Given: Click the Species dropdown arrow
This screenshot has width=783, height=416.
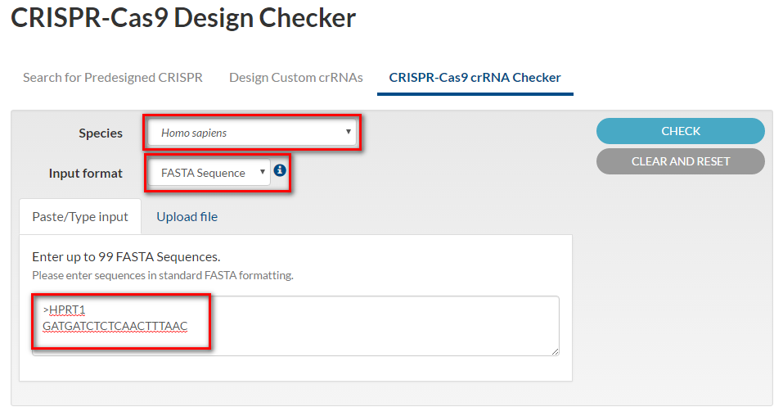Looking at the screenshot, I should point(348,132).
